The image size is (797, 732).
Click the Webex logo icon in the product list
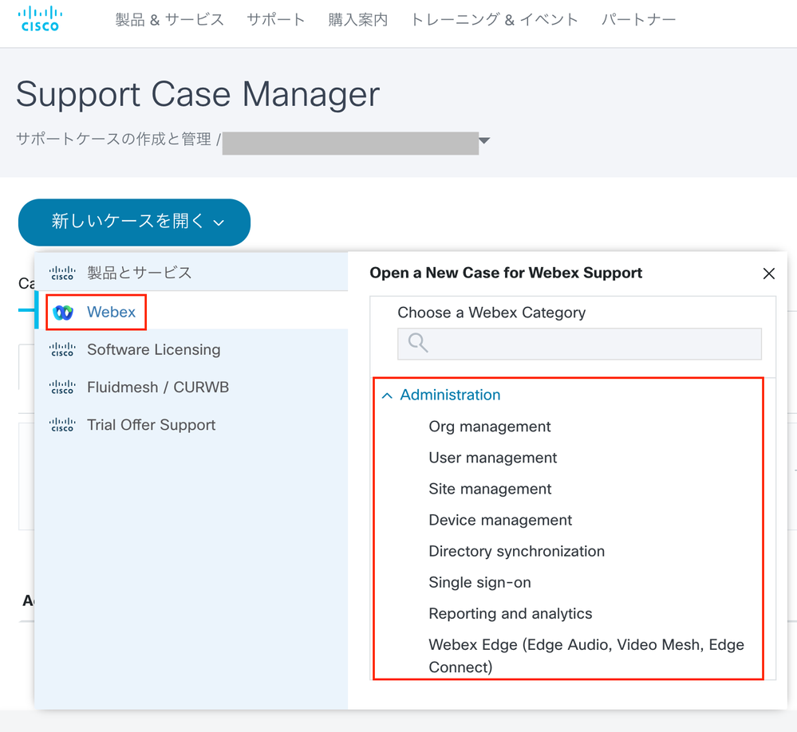63,313
